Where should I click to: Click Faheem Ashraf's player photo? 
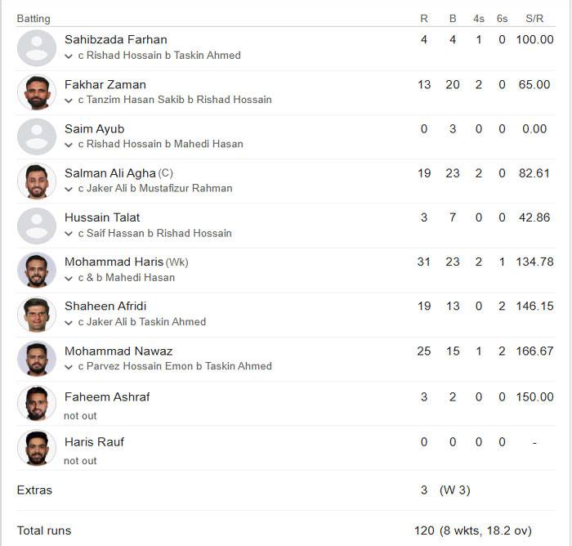[x=37, y=403]
